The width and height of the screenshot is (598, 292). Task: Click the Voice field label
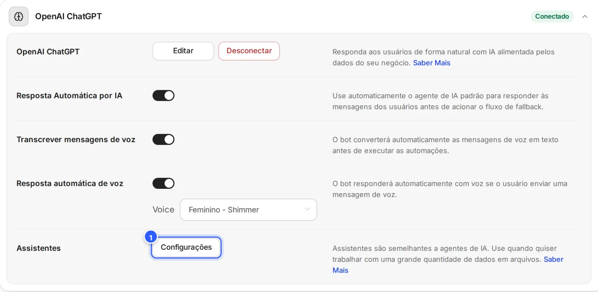(163, 210)
